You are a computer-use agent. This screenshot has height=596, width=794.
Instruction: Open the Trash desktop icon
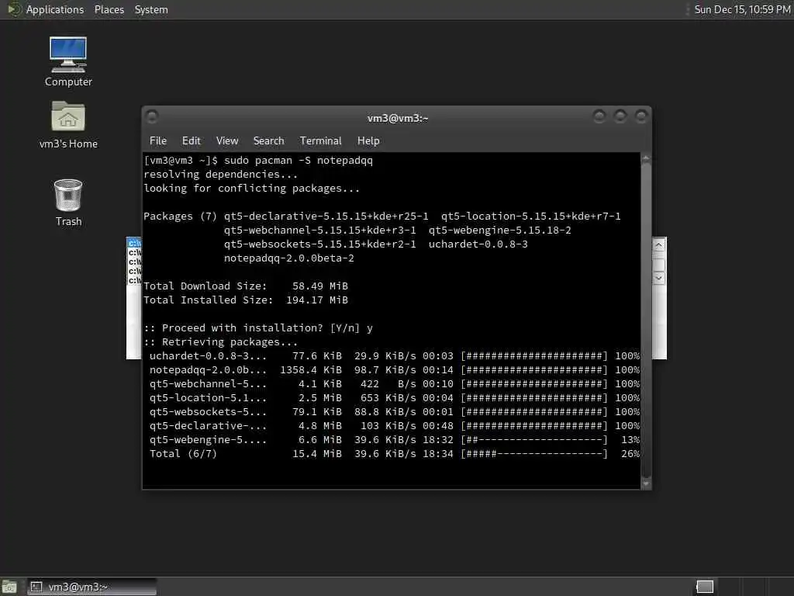(x=68, y=203)
